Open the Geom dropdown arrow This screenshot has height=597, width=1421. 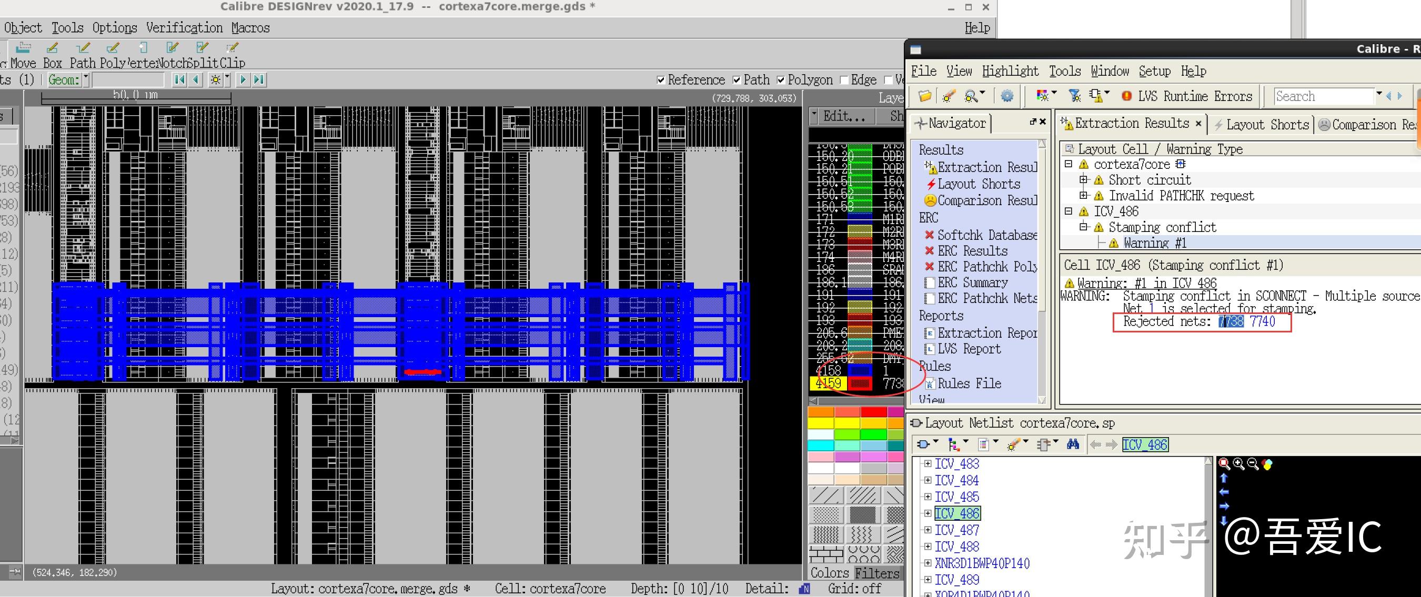click(x=86, y=80)
